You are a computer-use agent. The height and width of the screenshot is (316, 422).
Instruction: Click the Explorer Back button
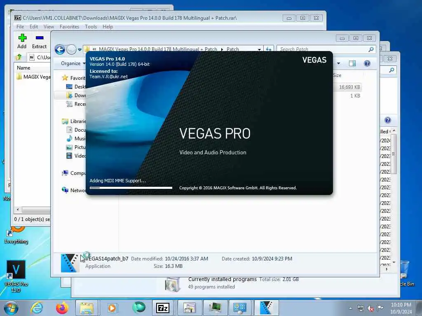[60, 50]
